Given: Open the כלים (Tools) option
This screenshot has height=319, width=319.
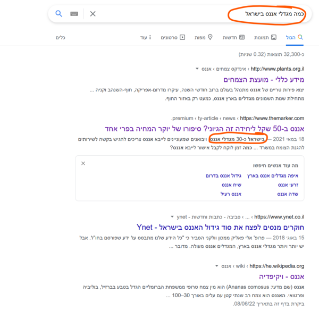Looking at the screenshot, I should click(x=61, y=38).
